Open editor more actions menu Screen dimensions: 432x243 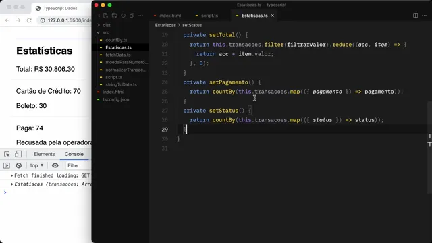pyautogui.click(x=425, y=16)
